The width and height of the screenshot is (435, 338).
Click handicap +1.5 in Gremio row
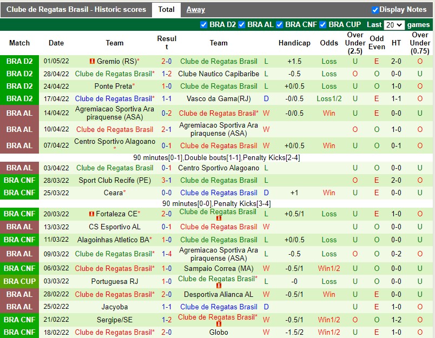tap(294, 61)
